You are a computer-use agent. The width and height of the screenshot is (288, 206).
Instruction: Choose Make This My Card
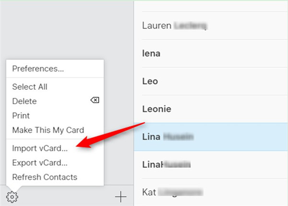coord(48,130)
